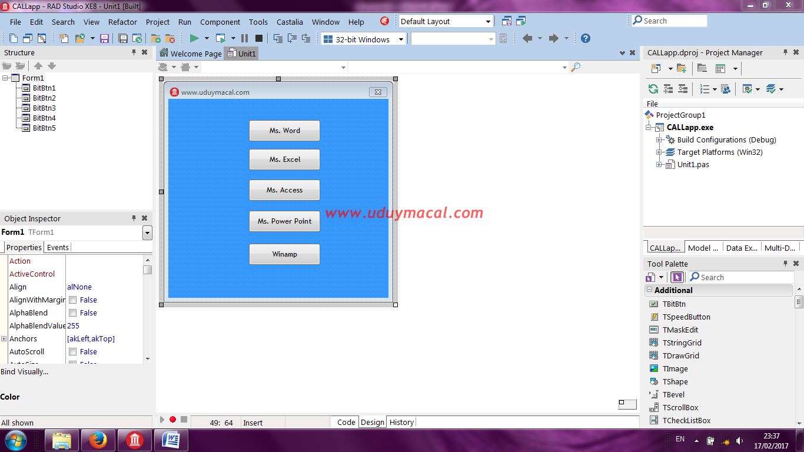Click the Windows Start button
This screenshot has width=804, height=452.
coord(15,440)
